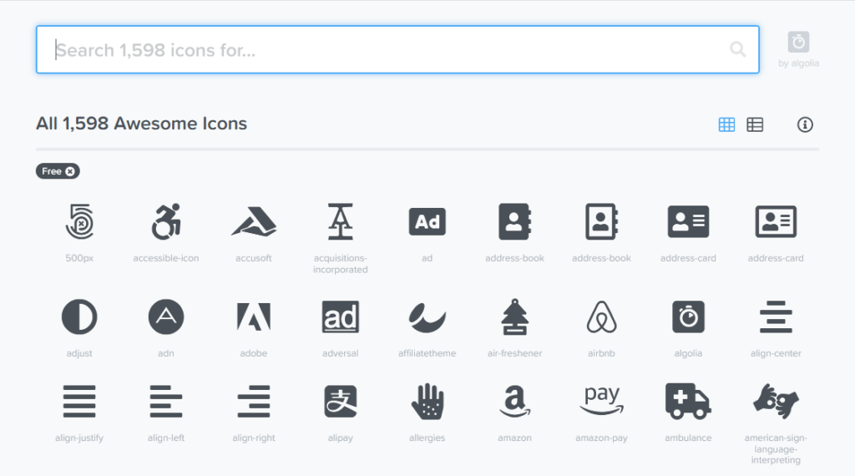Screen dimensions: 855x476
Task: Select the ambulance icon
Action: 688,402
